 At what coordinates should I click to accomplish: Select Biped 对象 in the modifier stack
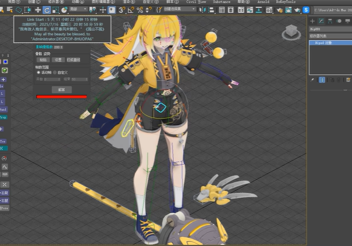pos(331,43)
